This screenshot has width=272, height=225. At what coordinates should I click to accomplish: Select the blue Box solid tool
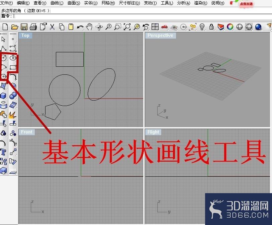pyautogui.click(x=3, y=96)
